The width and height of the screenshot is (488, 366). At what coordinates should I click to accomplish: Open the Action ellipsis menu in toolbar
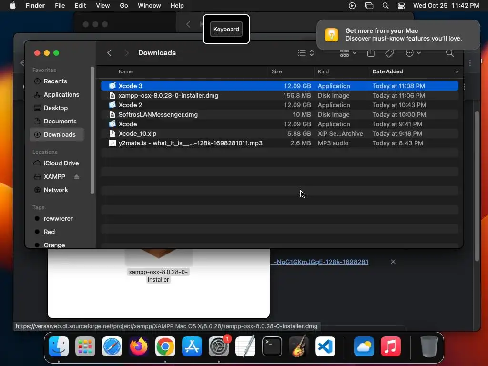click(x=413, y=53)
